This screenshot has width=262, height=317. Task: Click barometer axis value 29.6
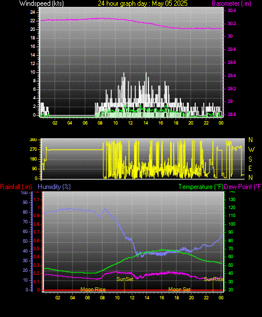click(x=232, y=62)
